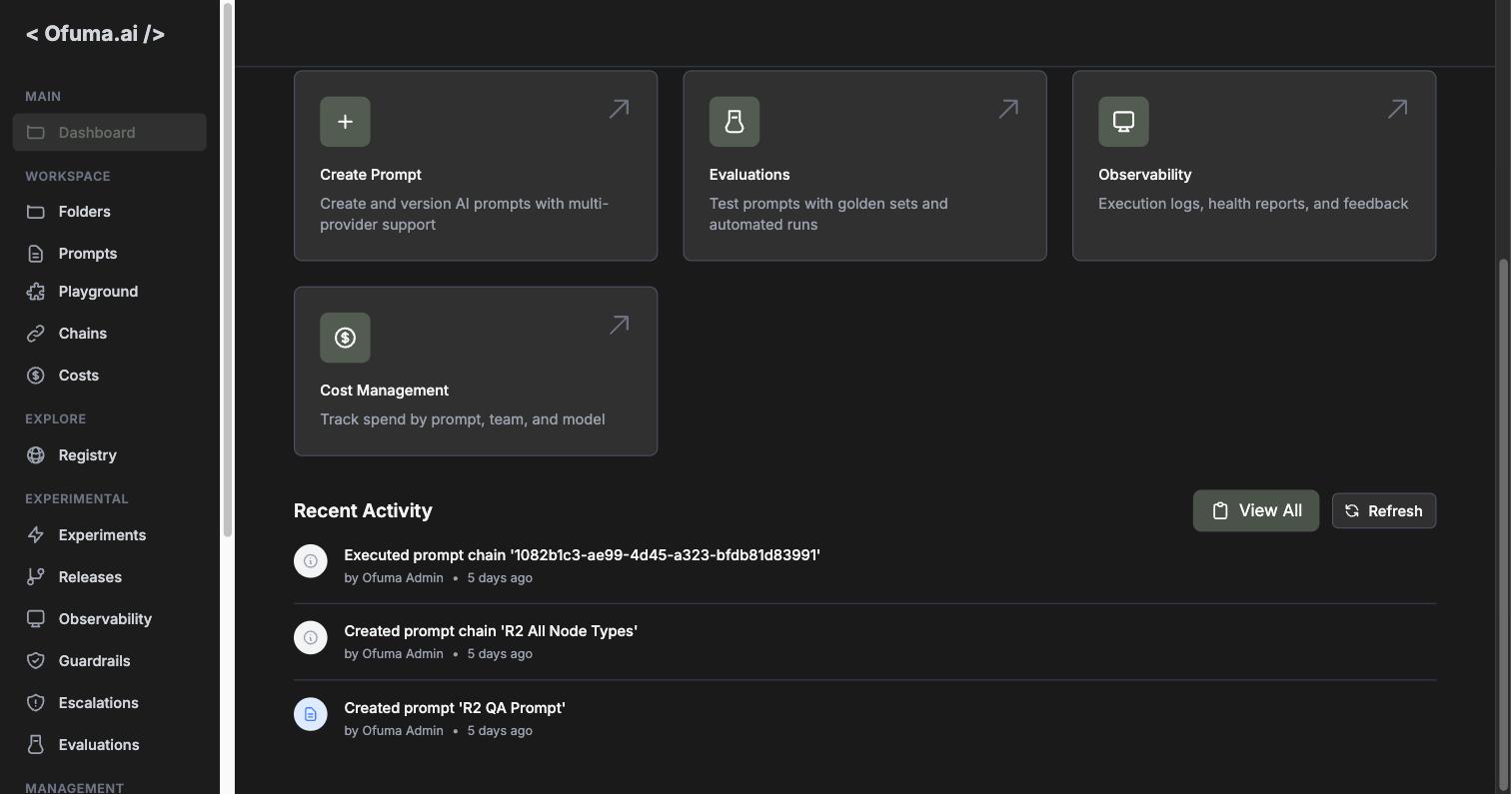Open Guardrails page
1511x794 pixels.
click(x=110, y=661)
